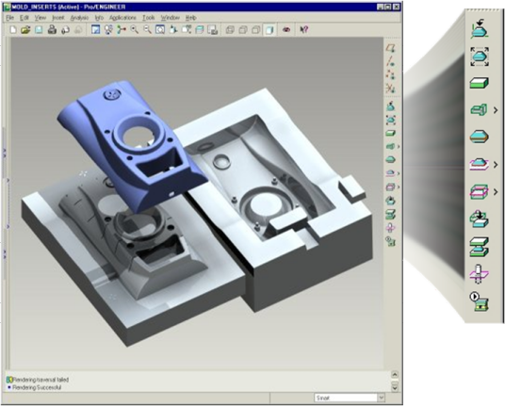Open the View menu
Image resolution: width=505 pixels, height=406 pixels.
tap(41, 18)
